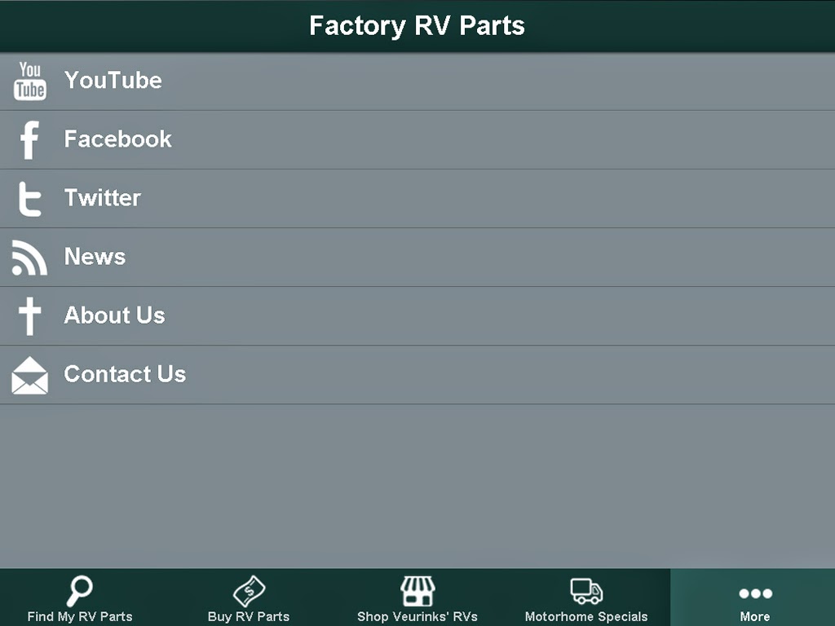Tap the RSS feed icon next to News
Screen dimensions: 835x626
(x=28, y=257)
